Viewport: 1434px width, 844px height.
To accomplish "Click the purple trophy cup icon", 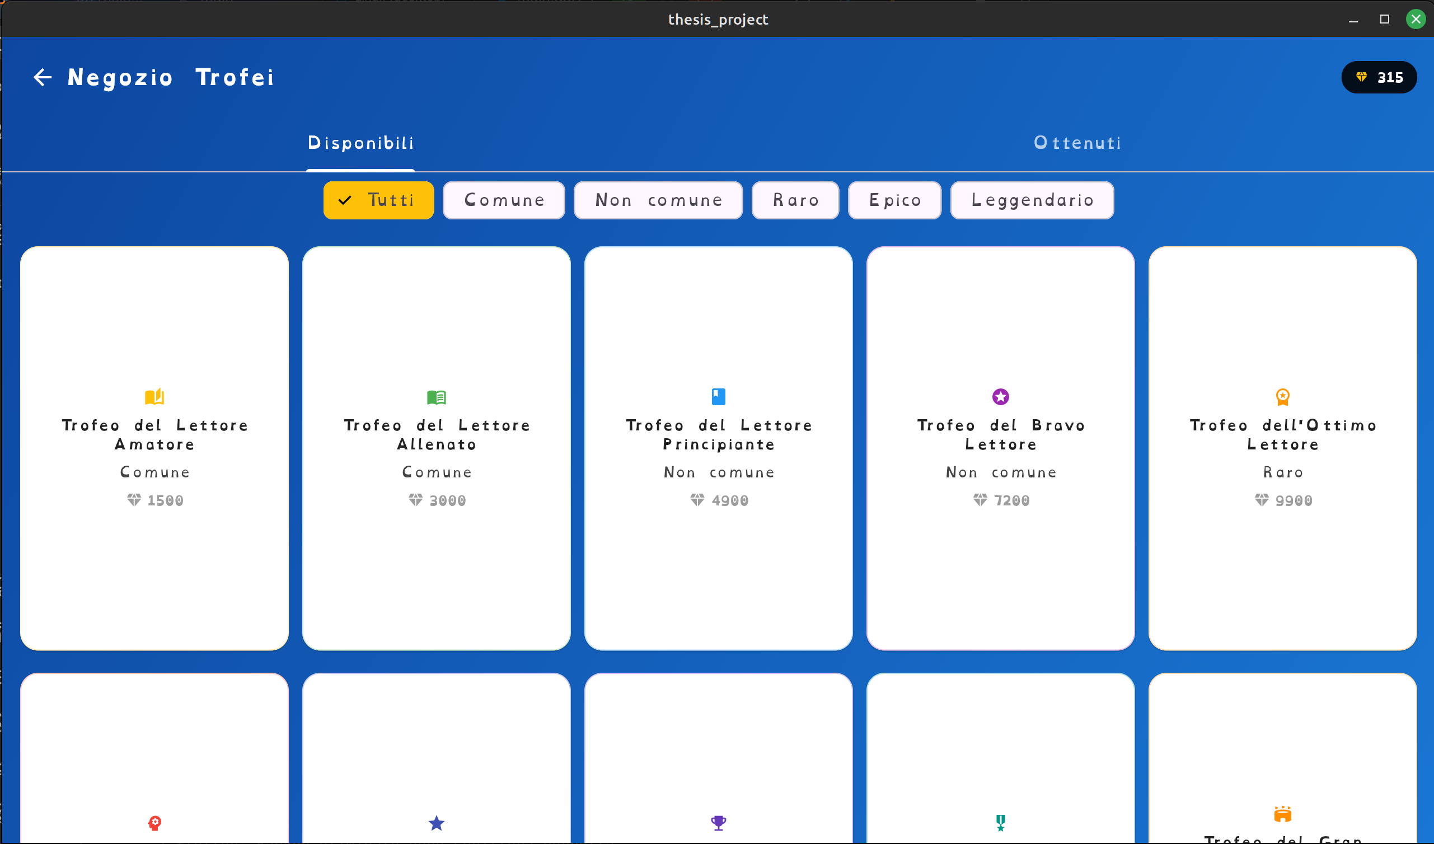I will coord(718,823).
